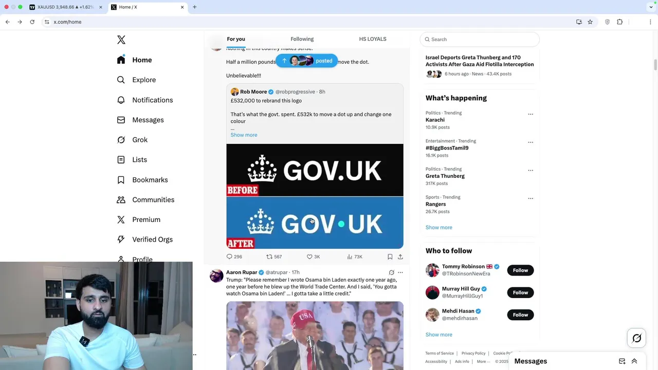
Task: Open Terms of Service link
Action: 440,354
